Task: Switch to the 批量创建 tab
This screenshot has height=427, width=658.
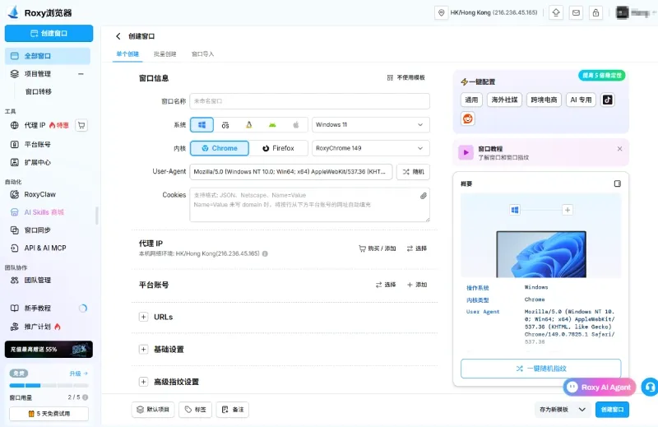Action: (165, 54)
